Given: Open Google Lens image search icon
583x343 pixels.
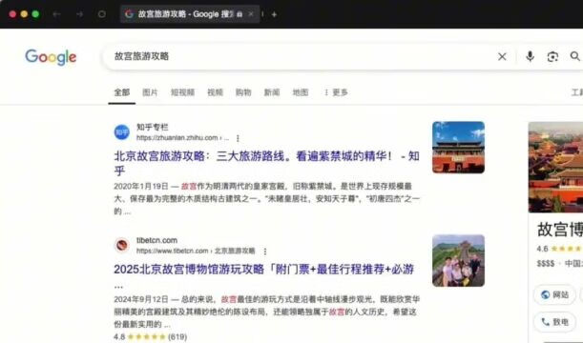Looking at the screenshot, I should 552,57.
